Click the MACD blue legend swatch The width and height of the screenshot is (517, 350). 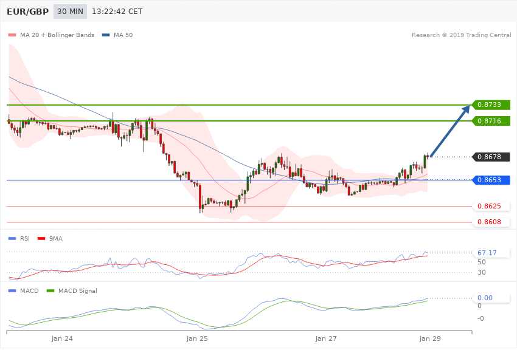(12, 290)
